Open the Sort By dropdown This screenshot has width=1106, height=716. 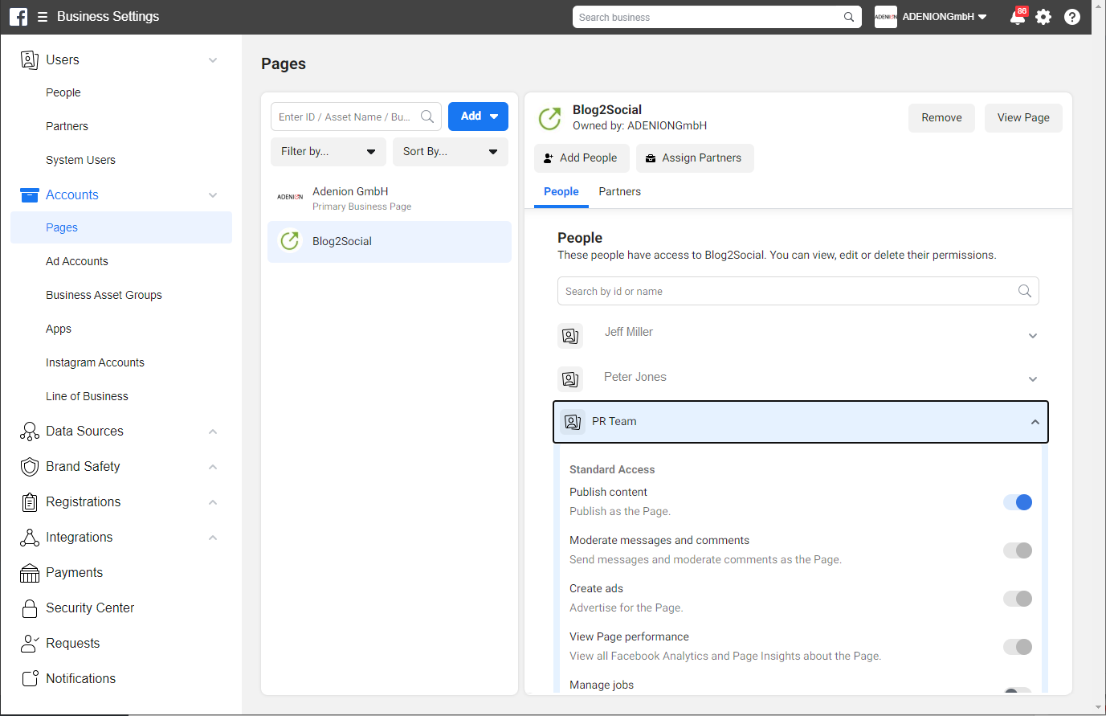point(451,151)
